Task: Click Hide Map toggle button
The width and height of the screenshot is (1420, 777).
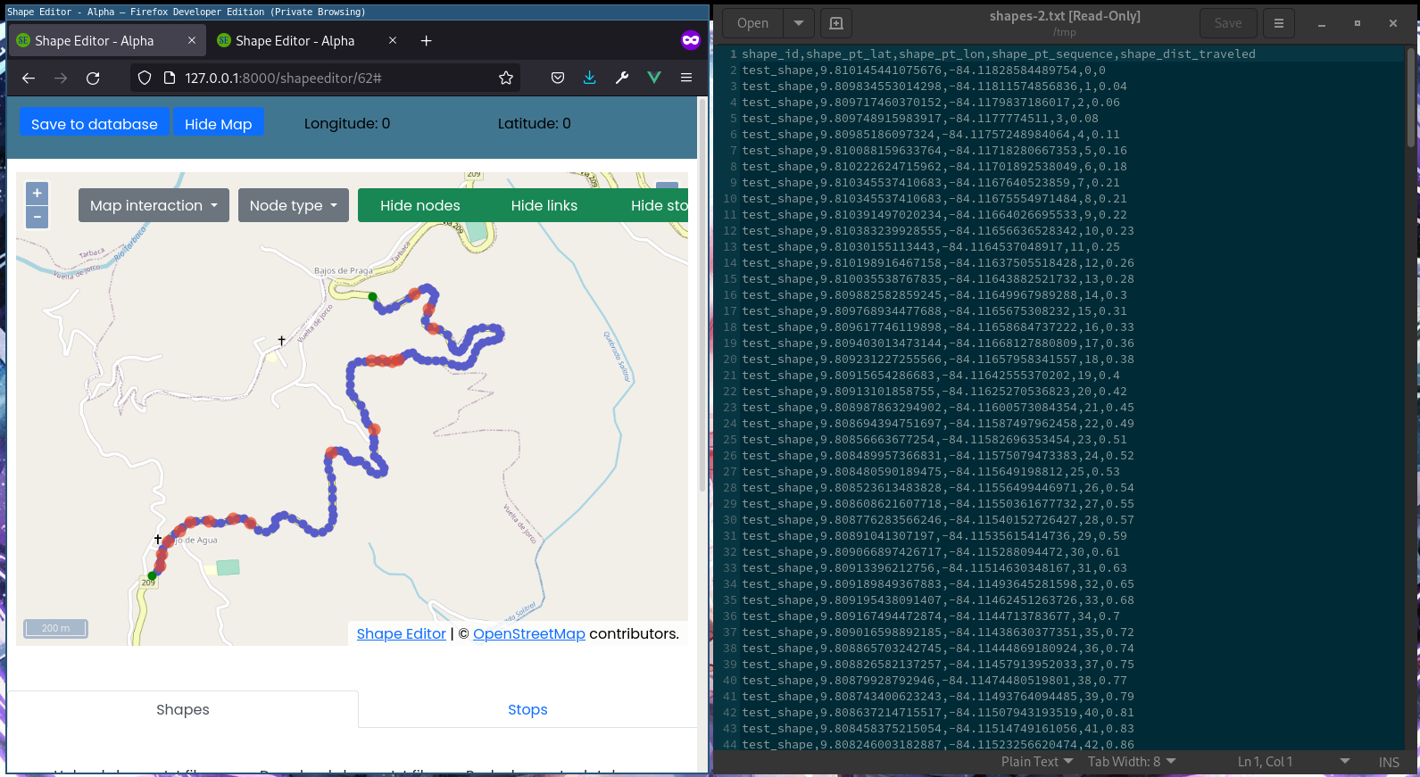Action: coord(218,124)
